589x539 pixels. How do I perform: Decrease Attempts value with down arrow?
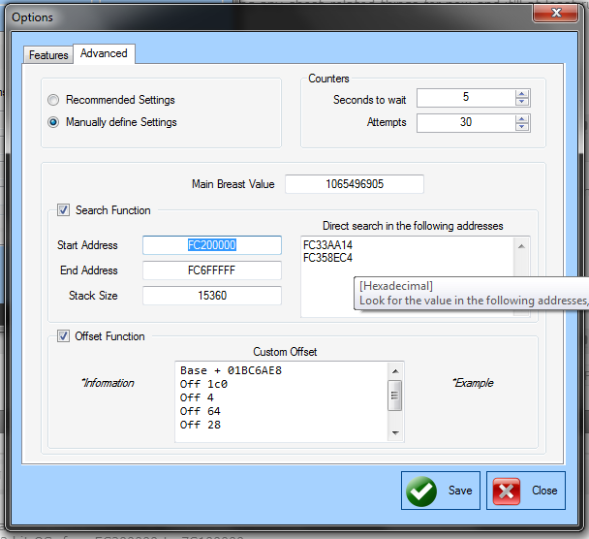coord(522,127)
